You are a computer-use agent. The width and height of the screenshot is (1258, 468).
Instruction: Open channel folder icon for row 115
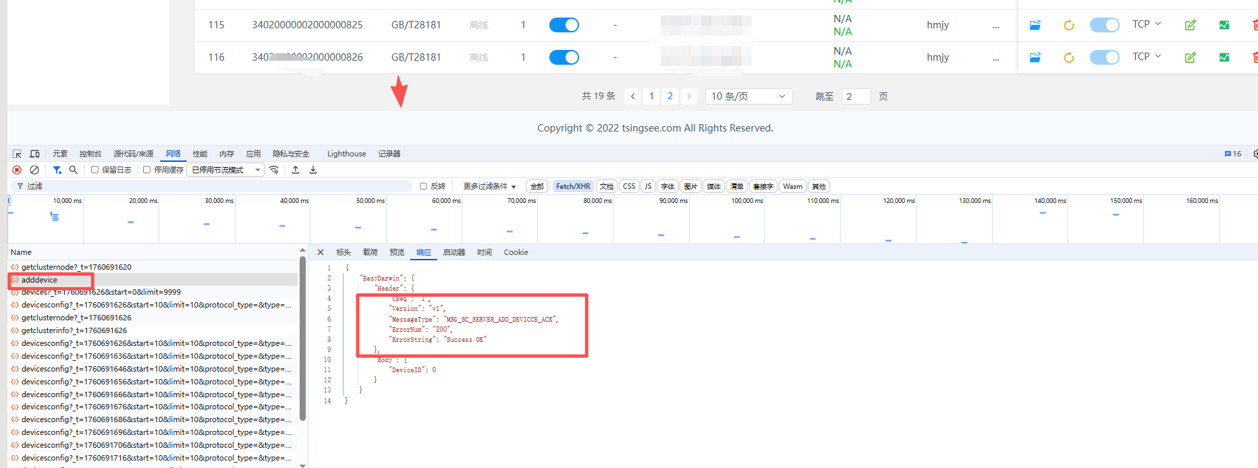1035,25
